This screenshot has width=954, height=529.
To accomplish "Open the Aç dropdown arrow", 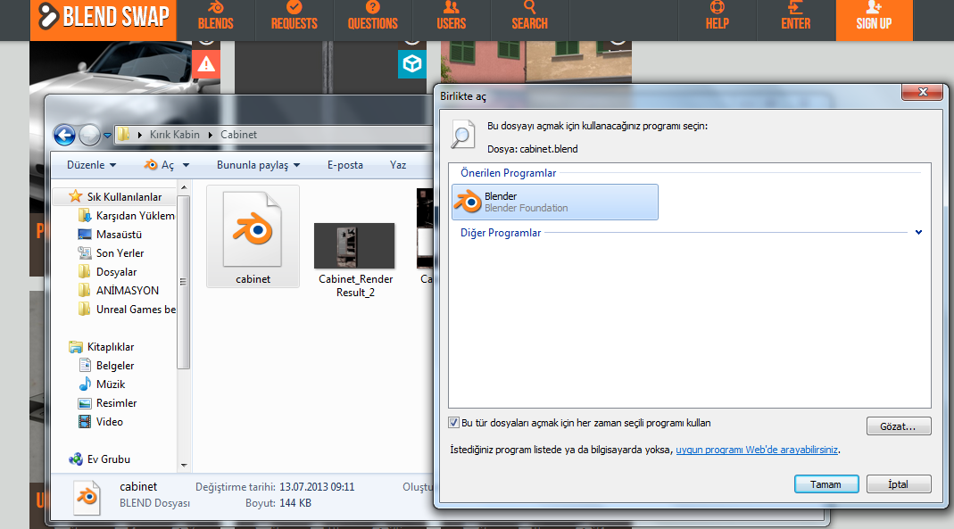I will pos(187,165).
